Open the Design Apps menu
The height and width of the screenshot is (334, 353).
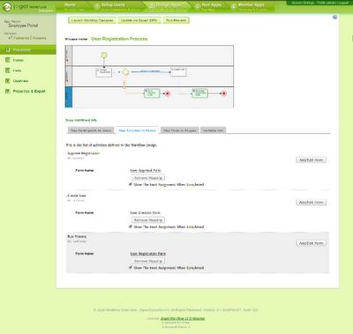tap(169, 5)
